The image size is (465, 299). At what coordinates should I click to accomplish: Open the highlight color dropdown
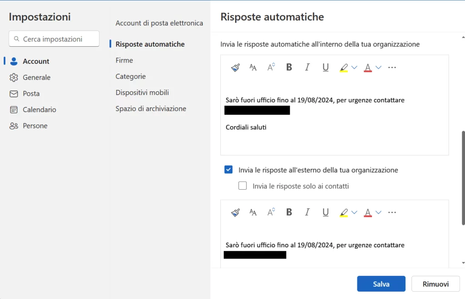point(353,67)
